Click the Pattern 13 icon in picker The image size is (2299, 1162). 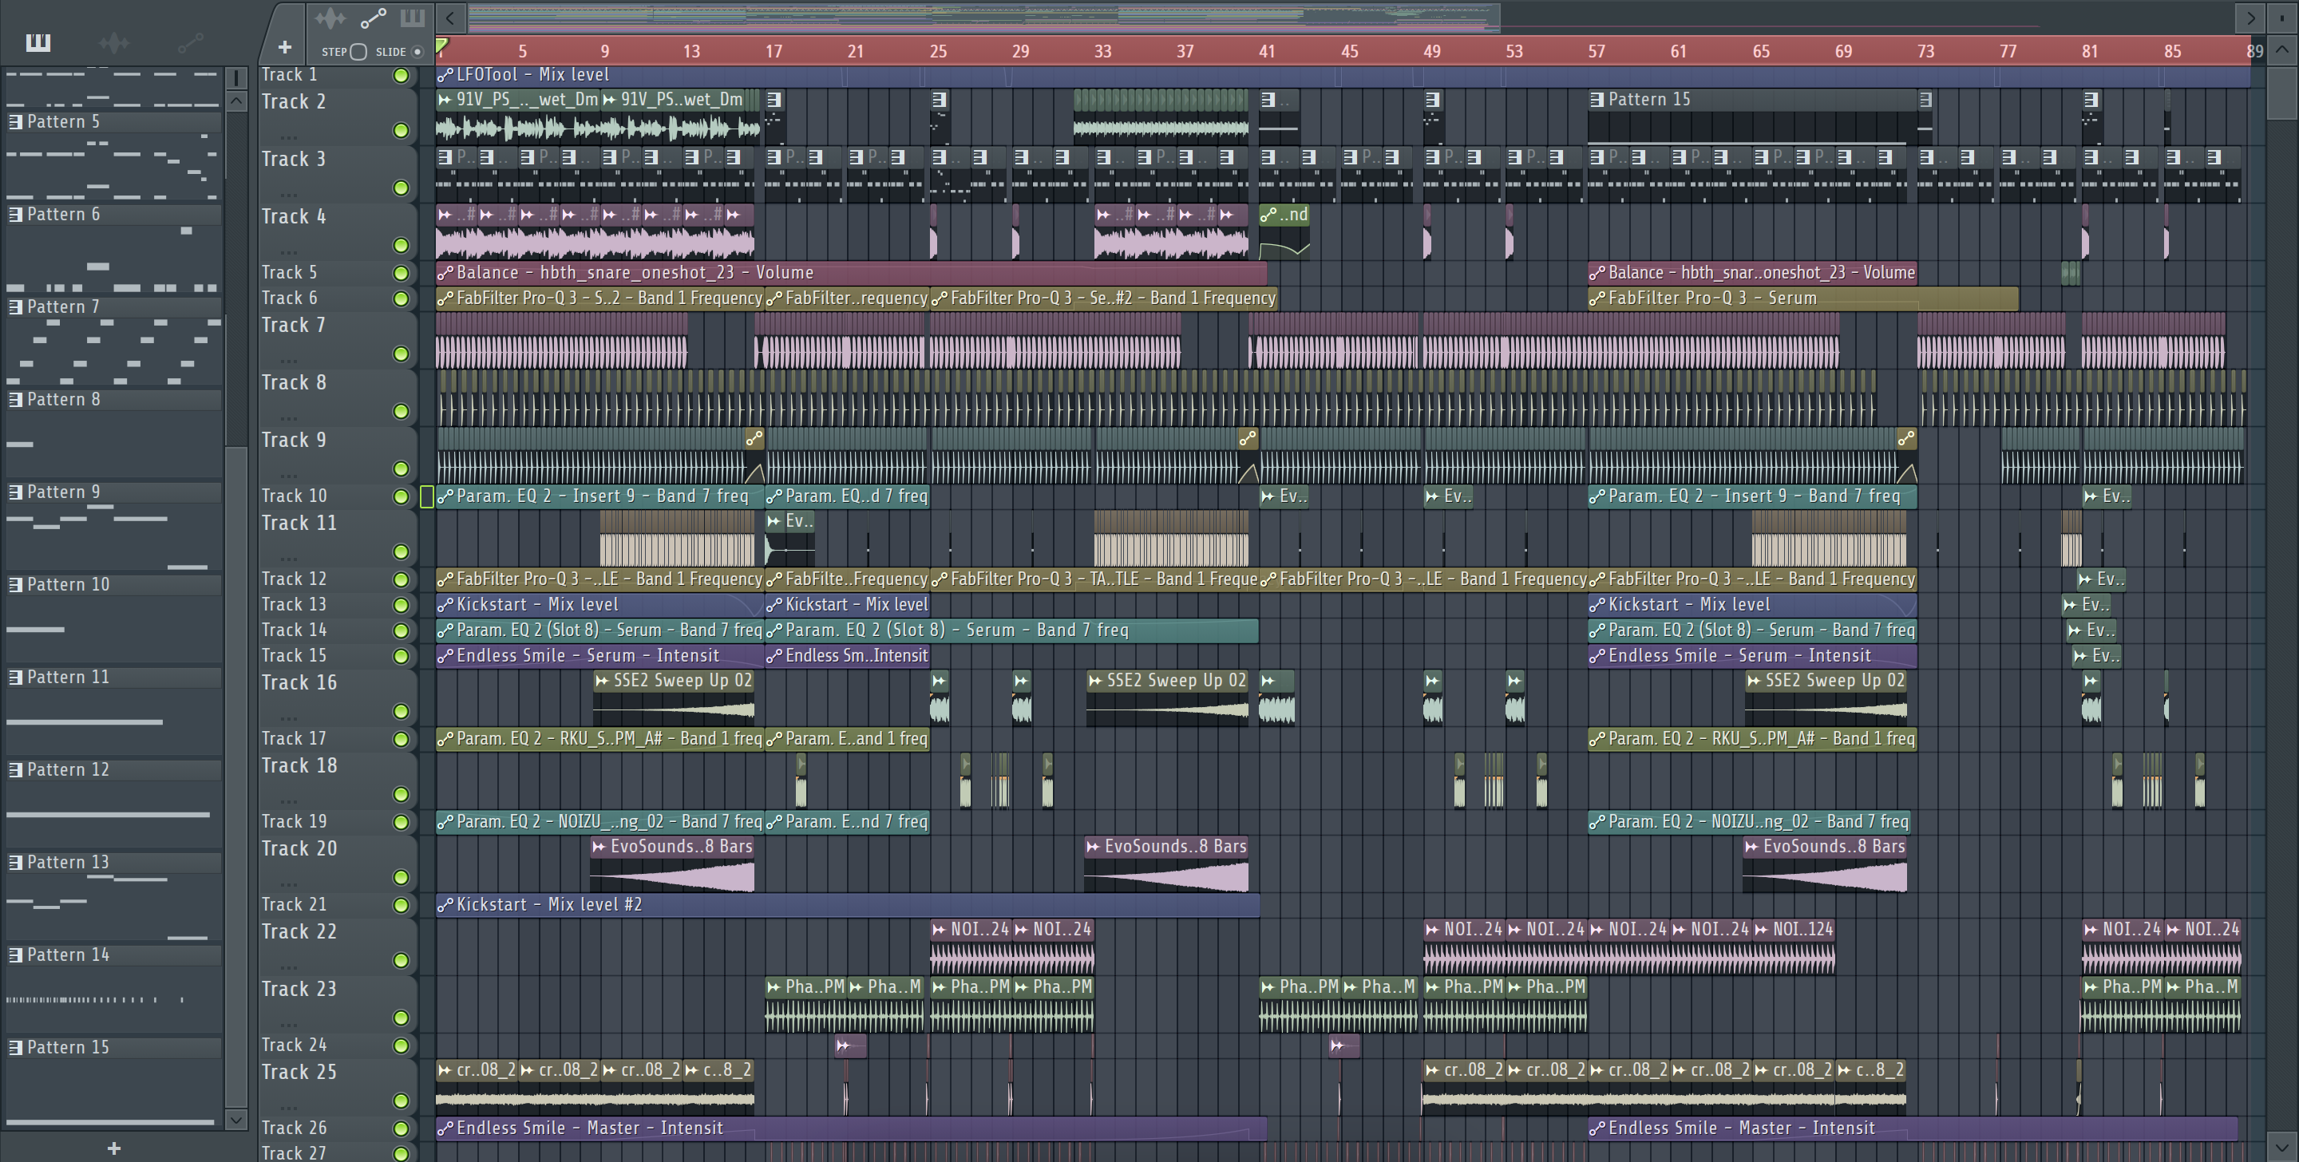pos(15,862)
